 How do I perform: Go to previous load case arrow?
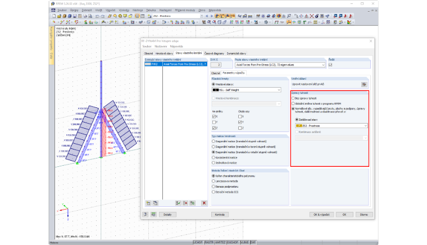click(x=207, y=16)
